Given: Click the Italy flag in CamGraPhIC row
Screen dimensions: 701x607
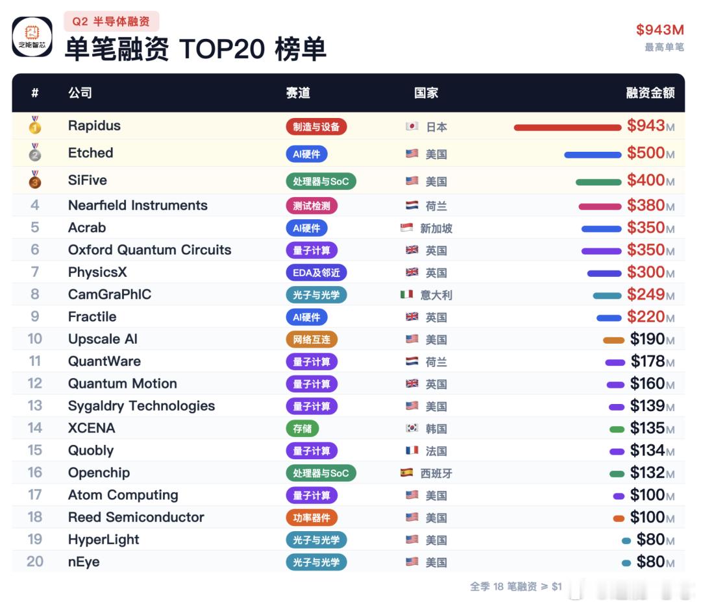Looking at the screenshot, I should (x=406, y=294).
